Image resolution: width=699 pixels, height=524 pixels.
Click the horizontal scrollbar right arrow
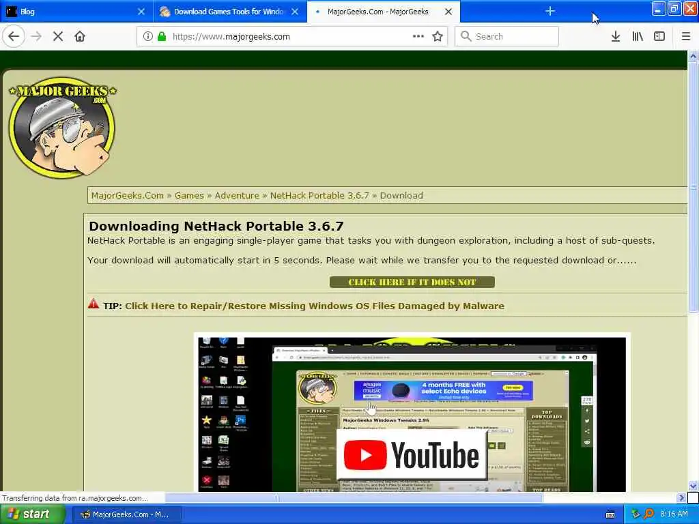tap(681, 497)
